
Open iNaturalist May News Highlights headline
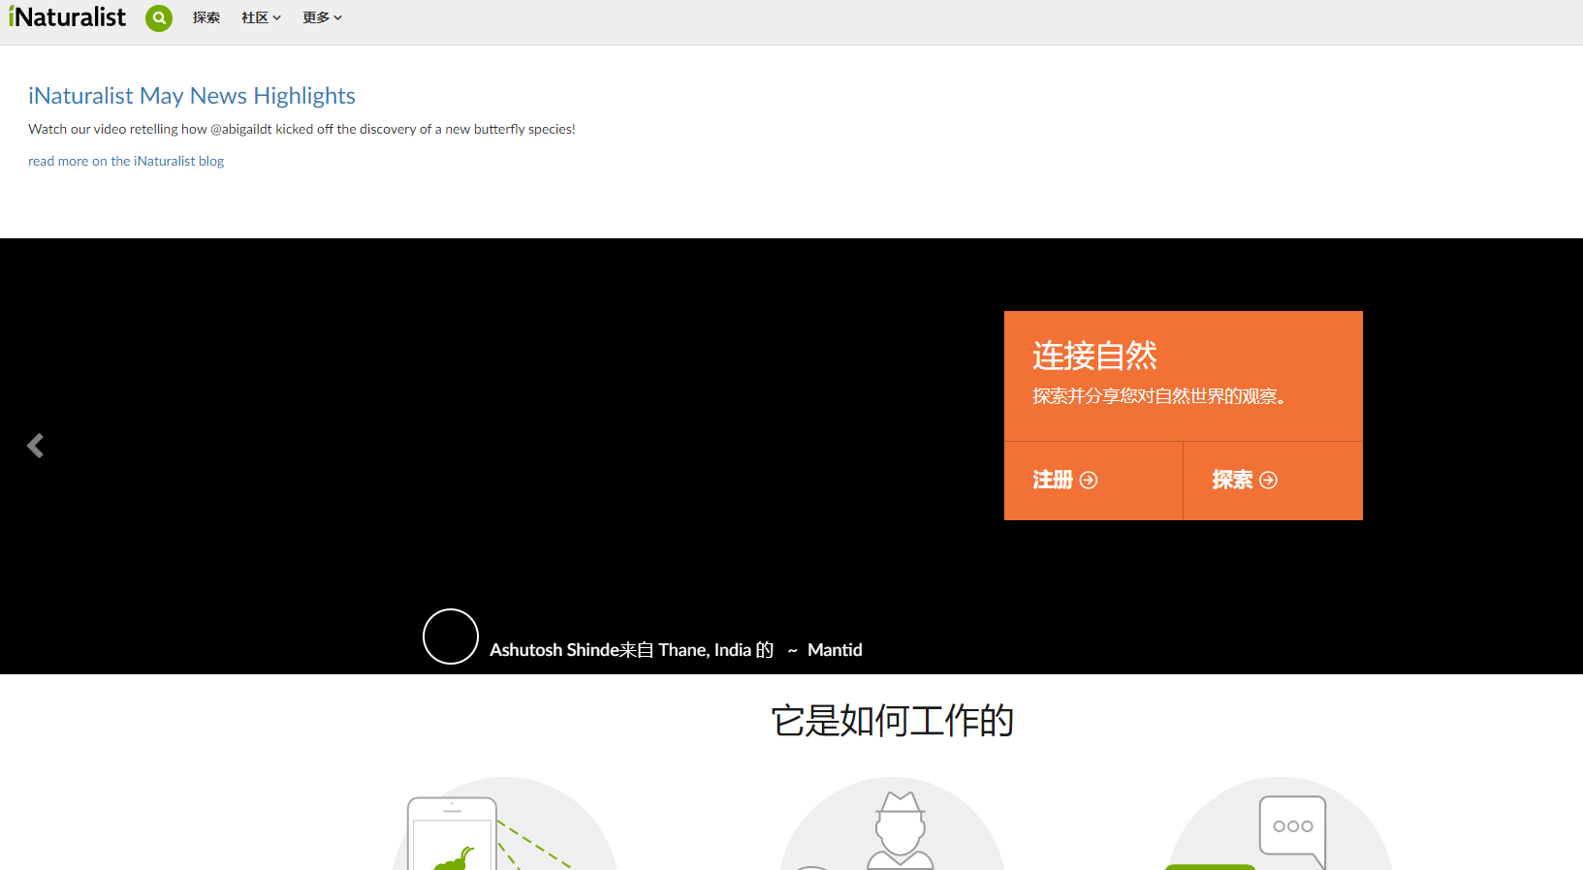192,96
